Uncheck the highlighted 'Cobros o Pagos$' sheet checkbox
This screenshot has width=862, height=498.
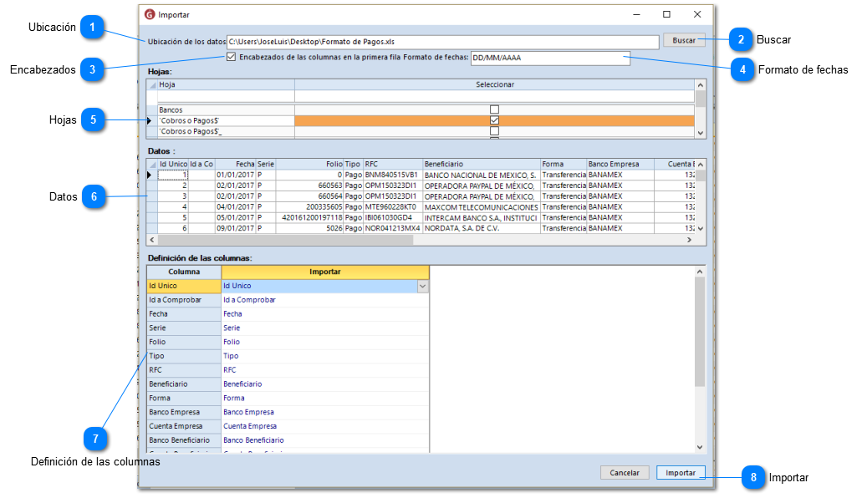point(494,120)
